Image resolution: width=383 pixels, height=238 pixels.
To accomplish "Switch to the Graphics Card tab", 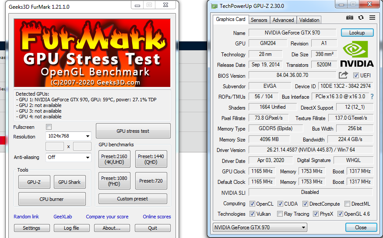I will [x=231, y=20].
